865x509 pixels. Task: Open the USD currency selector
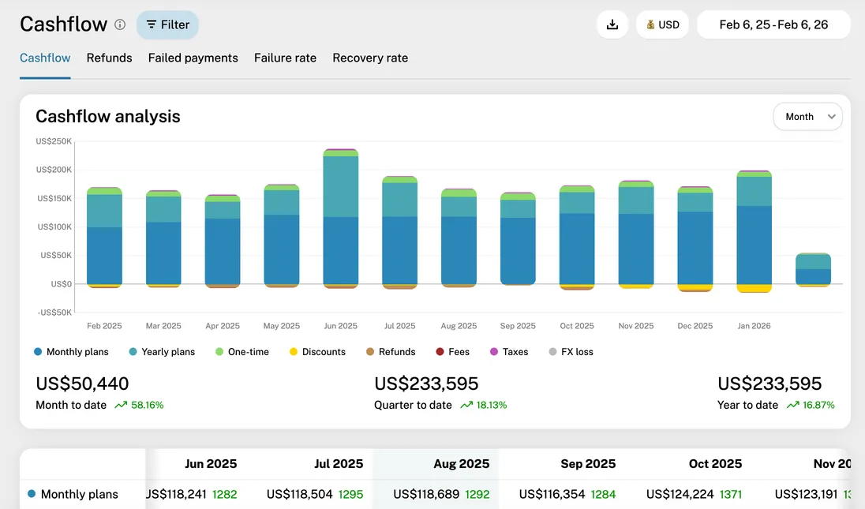coord(662,24)
